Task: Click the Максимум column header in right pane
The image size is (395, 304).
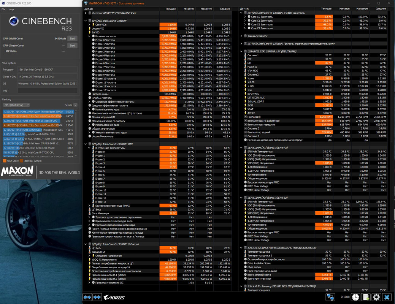Action: point(362,9)
